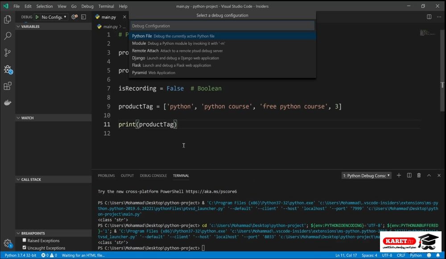Collapse the Watch section
The image size is (446, 259).
tap(53, 118)
